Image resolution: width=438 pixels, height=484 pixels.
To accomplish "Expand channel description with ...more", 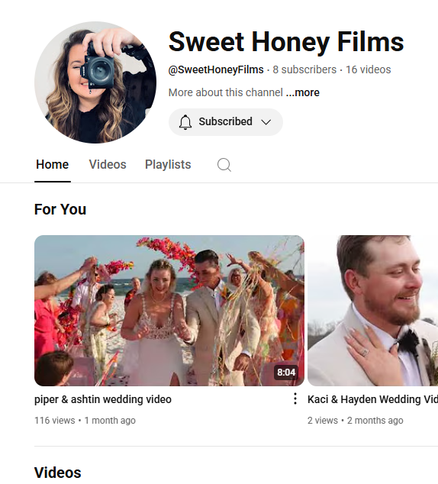I will pos(303,92).
